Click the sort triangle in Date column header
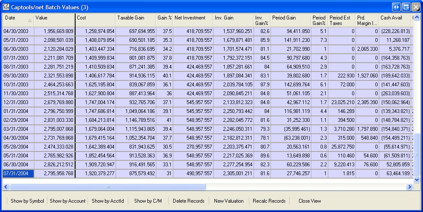Screen dimensions: 423x212 tap(30, 20)
